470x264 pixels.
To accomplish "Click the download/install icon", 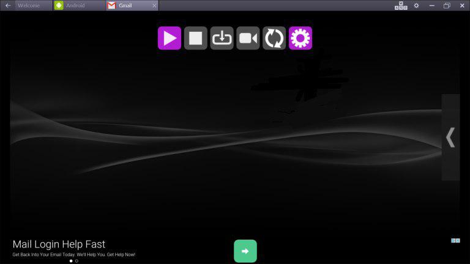I will coord(222,38).
